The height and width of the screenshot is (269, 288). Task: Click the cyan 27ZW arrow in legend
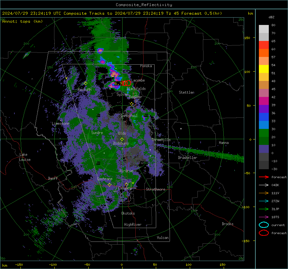[x=264, y=201]
